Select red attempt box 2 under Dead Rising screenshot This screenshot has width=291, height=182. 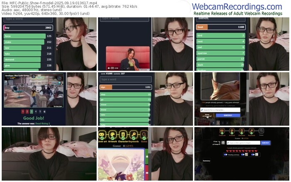coord(27,111)
